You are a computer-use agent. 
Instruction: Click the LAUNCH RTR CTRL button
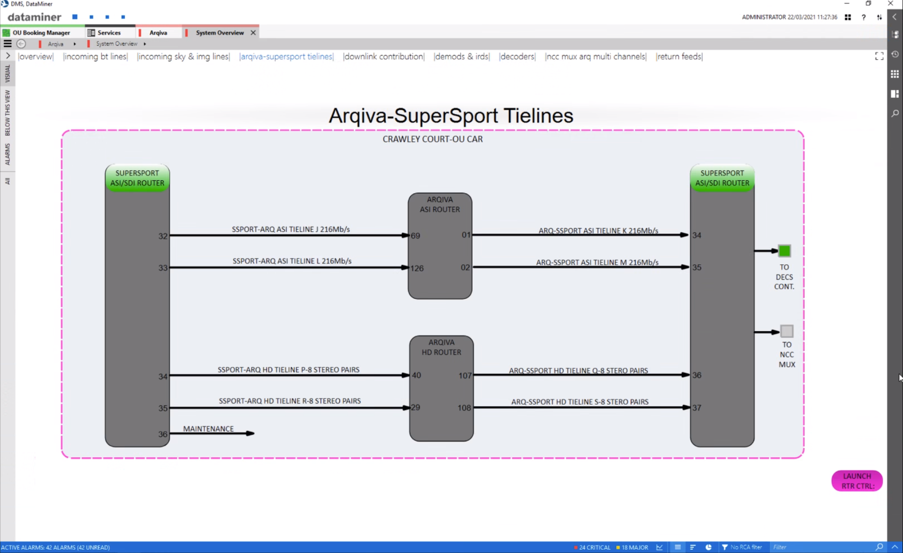857,481
